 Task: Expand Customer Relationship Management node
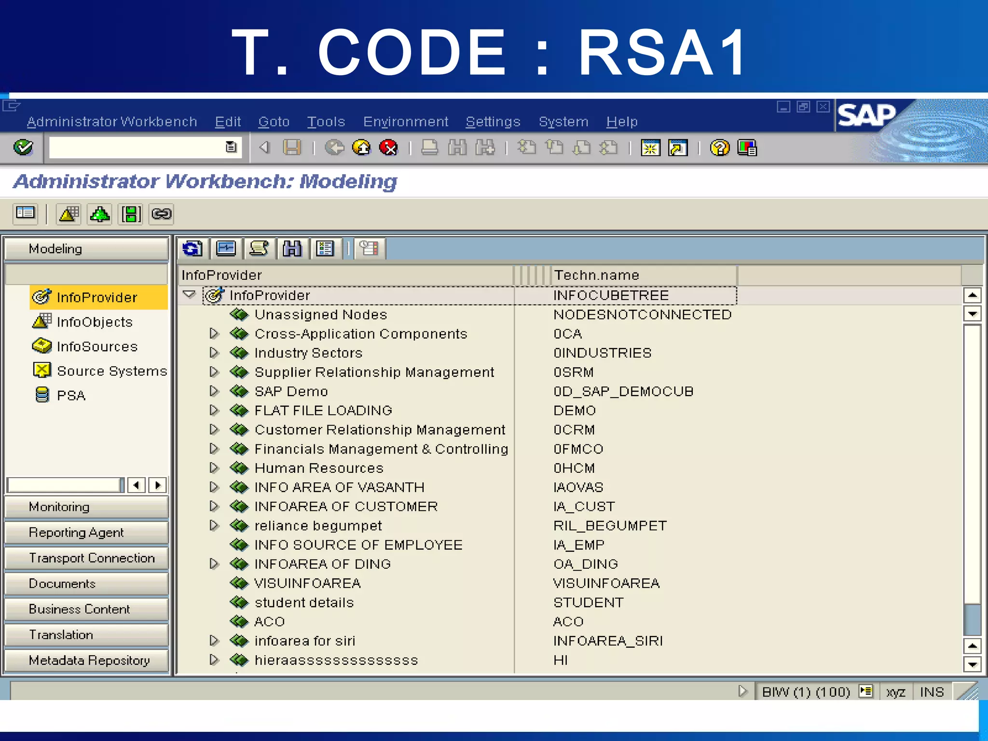pyautogui.click(x=214, y=429)
